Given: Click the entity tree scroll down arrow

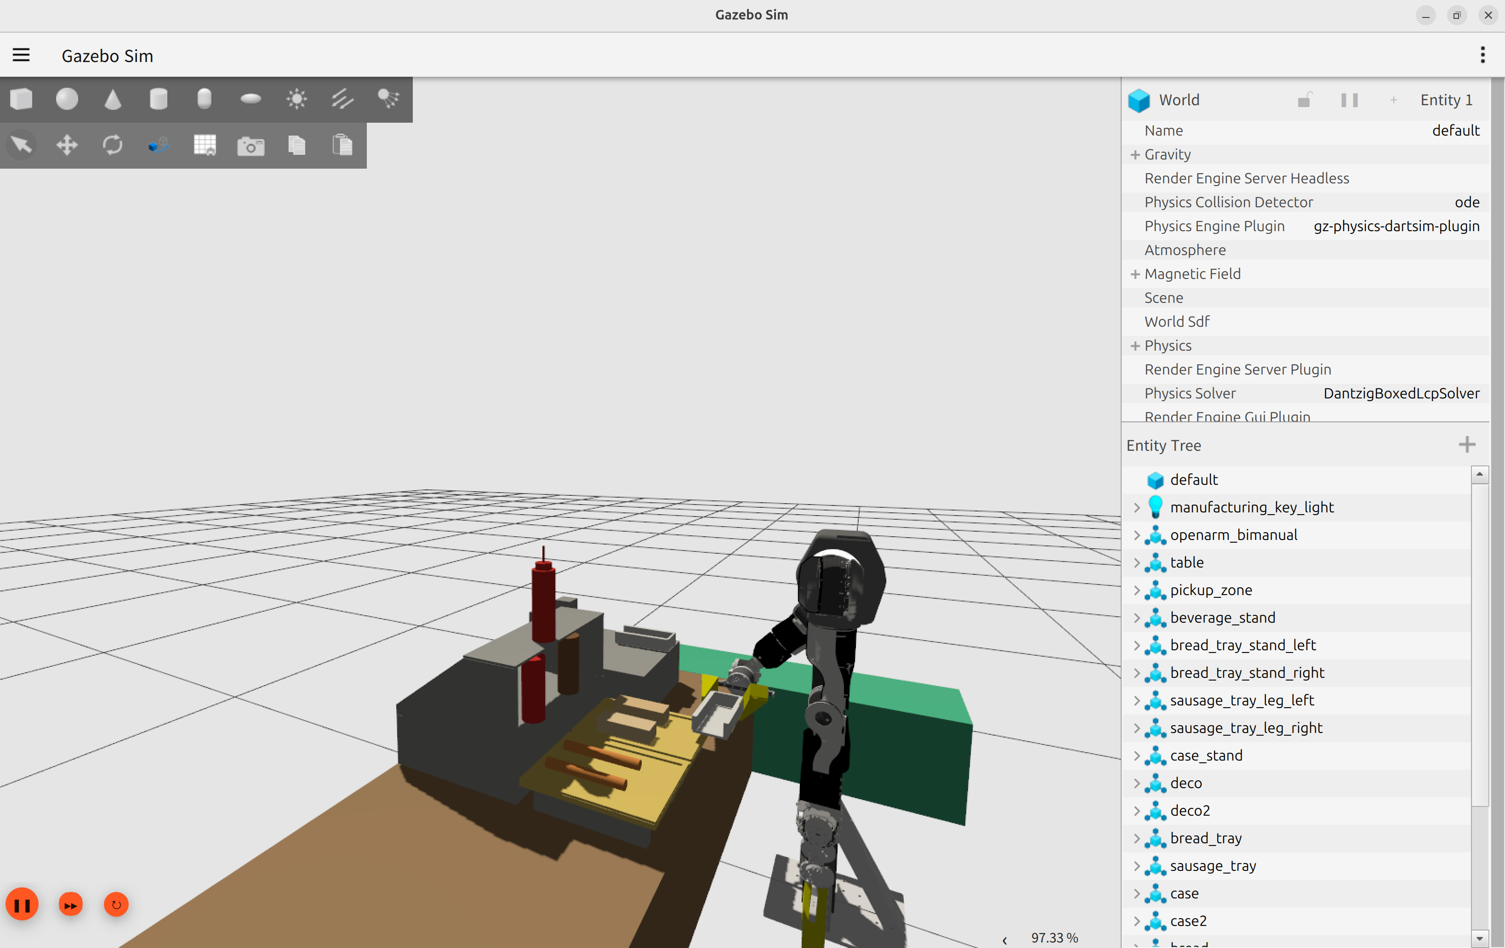Looking at the screenshot, I should click(x=1479, y=939).
